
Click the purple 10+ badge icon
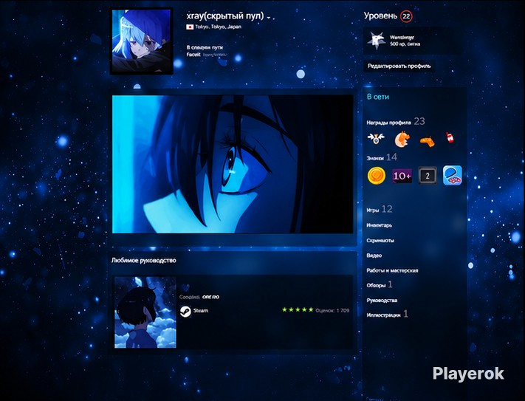(402, 176)
